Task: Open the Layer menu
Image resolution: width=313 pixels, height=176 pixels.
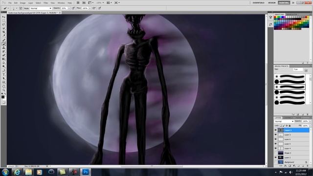Action: [x=30, y=3]
